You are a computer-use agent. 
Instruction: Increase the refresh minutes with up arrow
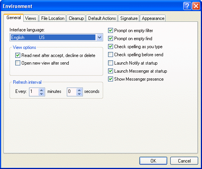[x=42, y=90]
